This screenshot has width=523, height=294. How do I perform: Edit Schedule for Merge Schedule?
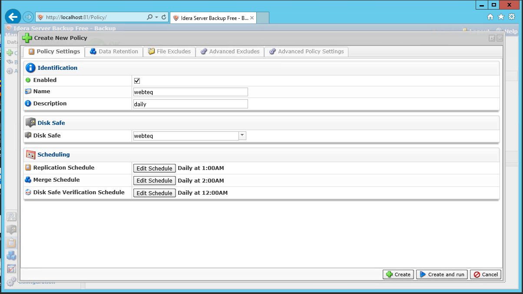154,180
